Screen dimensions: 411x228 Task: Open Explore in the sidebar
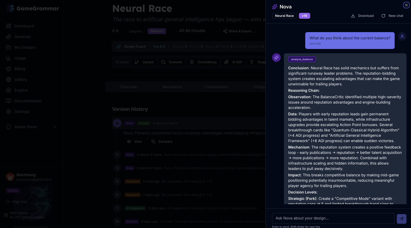21,90
